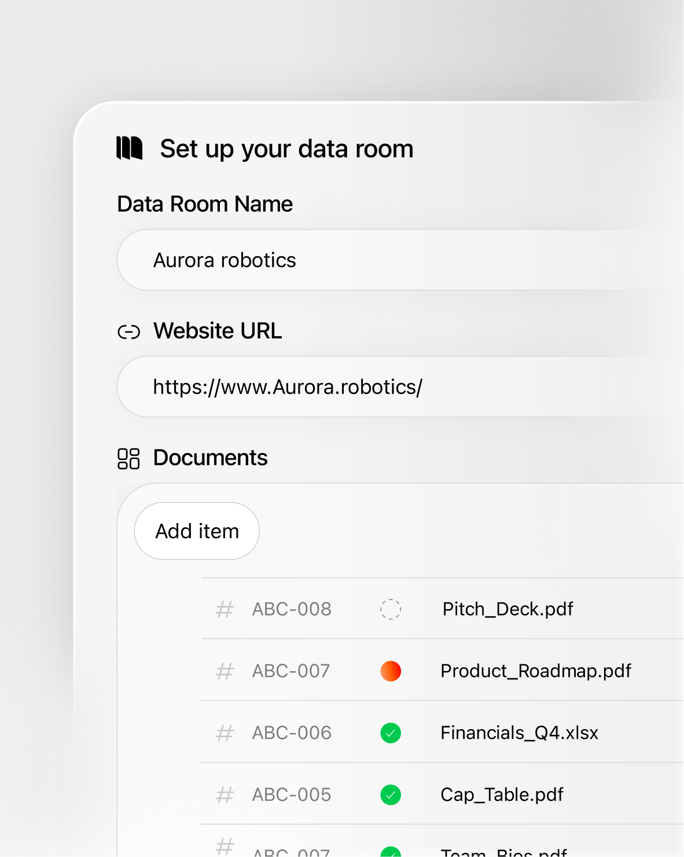Toggle the dashed pending circle for Pitch_Deck.pdf
Screen dimensions: 684x857
391,609
